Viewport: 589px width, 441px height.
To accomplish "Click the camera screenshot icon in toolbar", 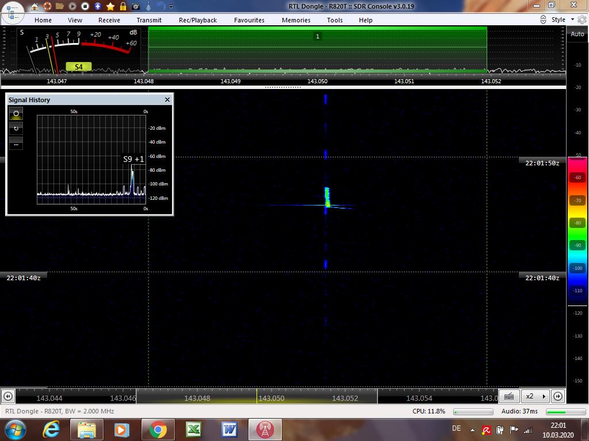I will 136,6.
